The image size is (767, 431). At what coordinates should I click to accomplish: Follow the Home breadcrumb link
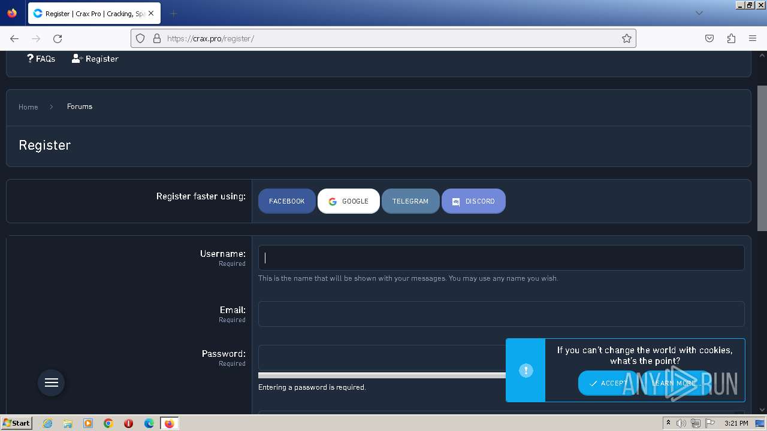click(28, 107)
